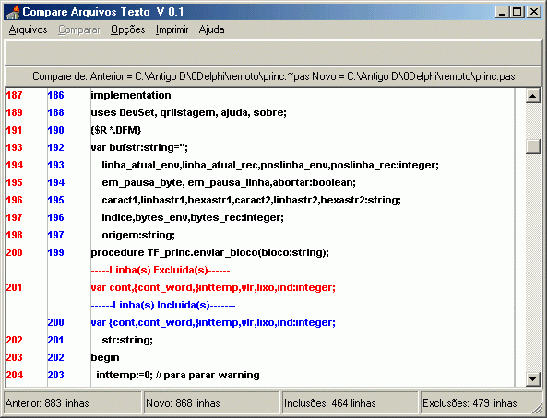Click the window resize grip corner
The width and height of the screenshot is (547, 418).
pyautogui.click(x=537, y=409)
